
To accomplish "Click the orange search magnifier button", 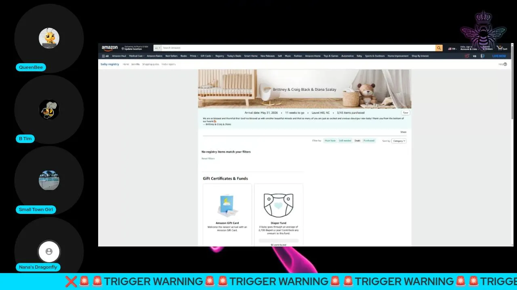I will [x=439, y=48].
